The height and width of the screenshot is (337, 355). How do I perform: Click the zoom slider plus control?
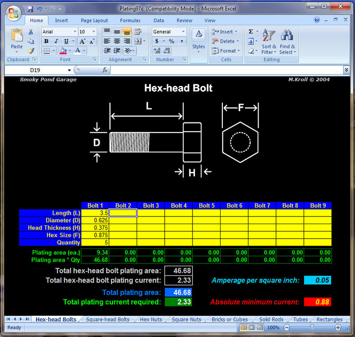pyautogui.click(x=339, y=327)
